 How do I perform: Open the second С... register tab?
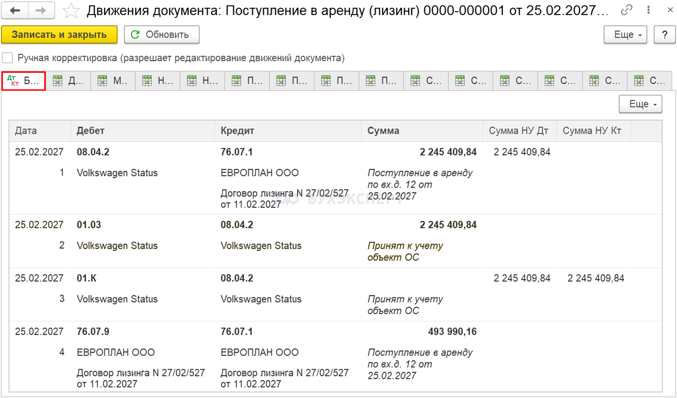(x=471, y=81)
